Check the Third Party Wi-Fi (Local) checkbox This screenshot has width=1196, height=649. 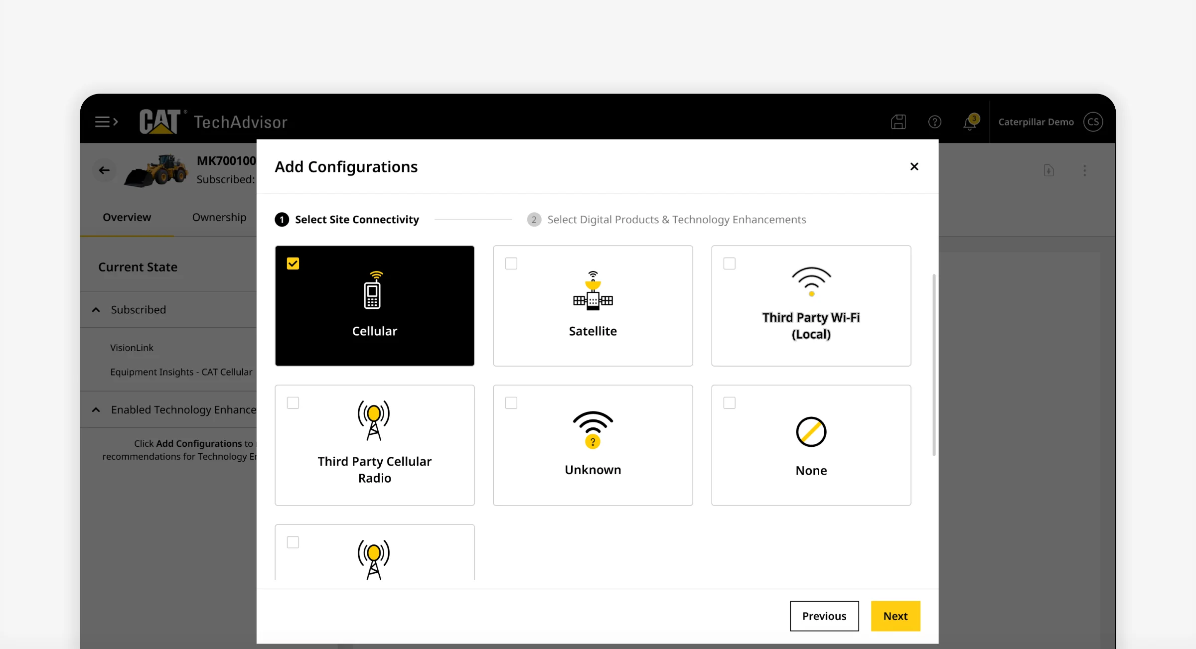[x=730, y=263]
